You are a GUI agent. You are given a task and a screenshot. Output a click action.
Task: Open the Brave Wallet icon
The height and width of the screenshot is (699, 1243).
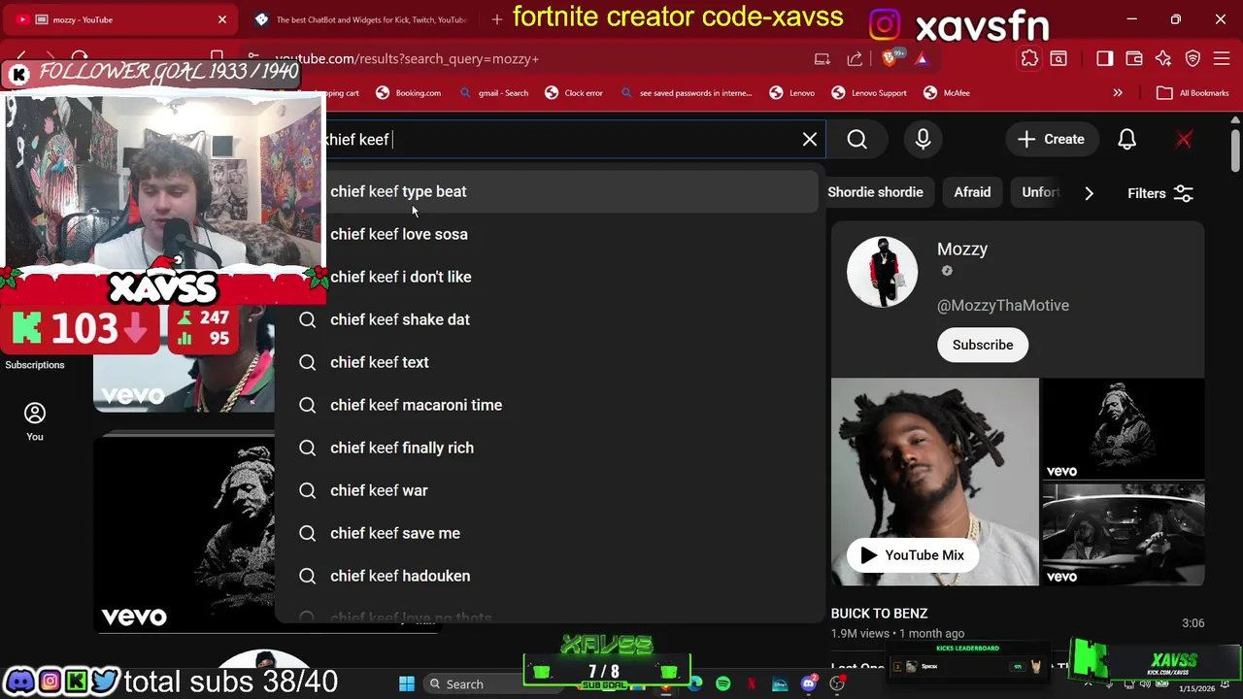1133,58
